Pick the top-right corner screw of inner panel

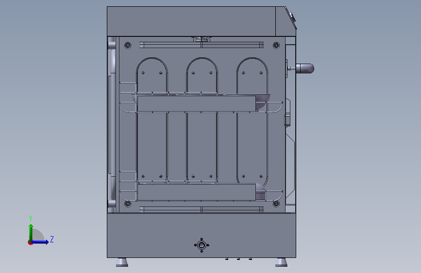tap(276, 45)
